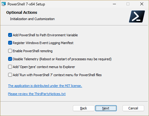Open the MIT license link
Screen dimensions: 149x116
(45, 86)
